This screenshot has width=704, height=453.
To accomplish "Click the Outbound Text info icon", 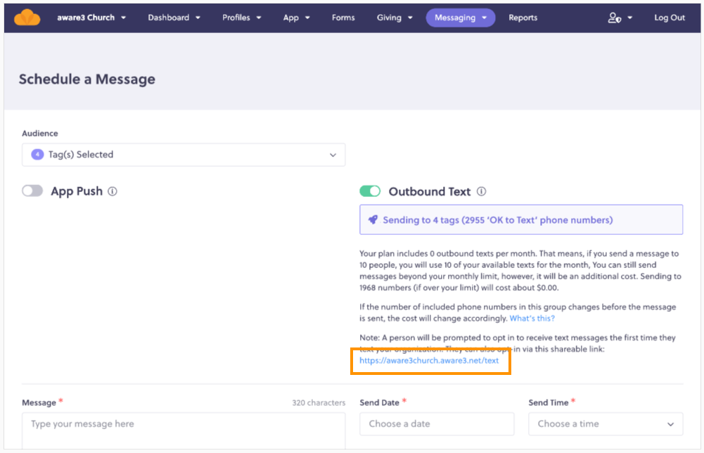I will coord(481,192).
